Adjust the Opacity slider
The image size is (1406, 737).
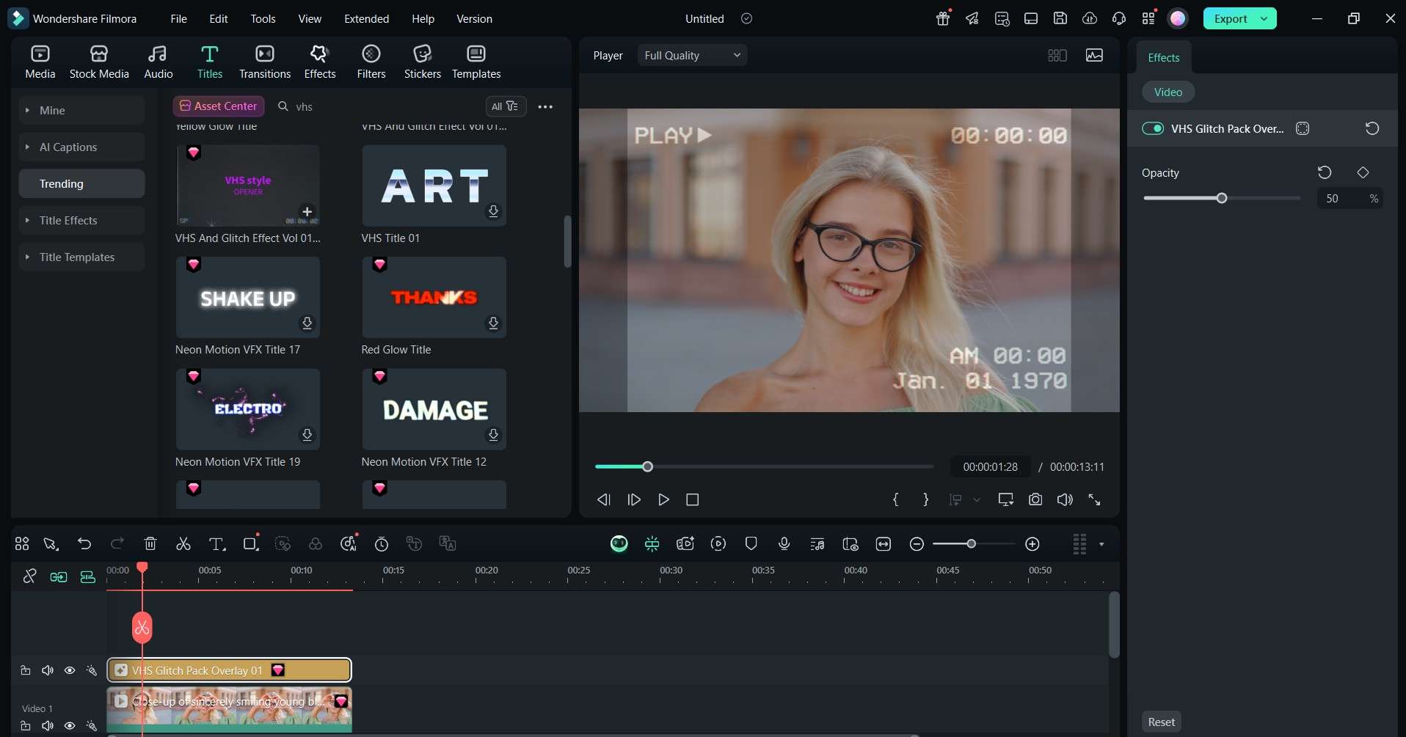[x=1222, y=198]
